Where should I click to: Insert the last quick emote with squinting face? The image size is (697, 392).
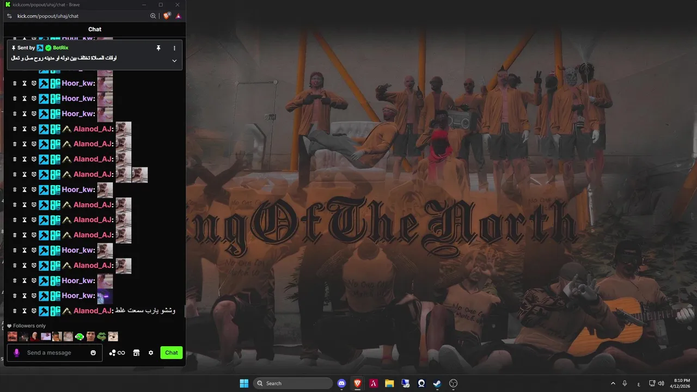113,336
